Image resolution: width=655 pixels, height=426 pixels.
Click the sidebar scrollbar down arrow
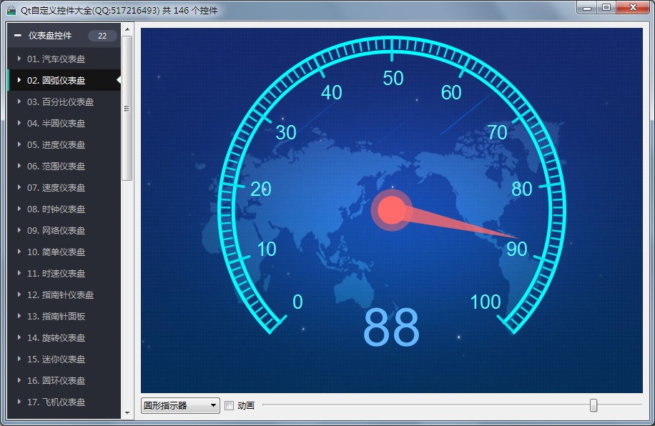pos(127,413)
